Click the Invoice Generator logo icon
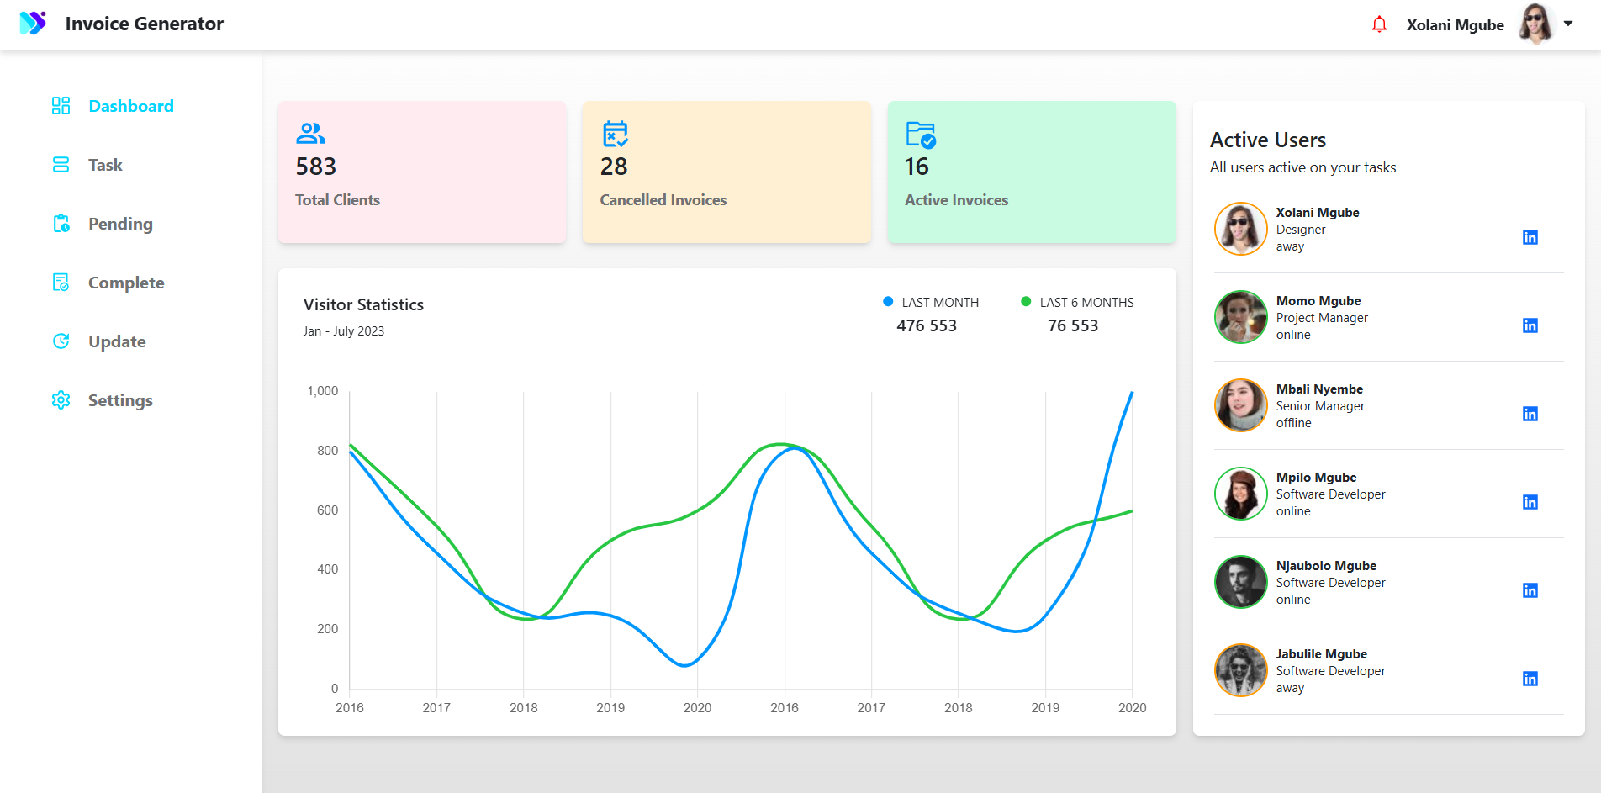1601x793 pixels. point(33,24)
